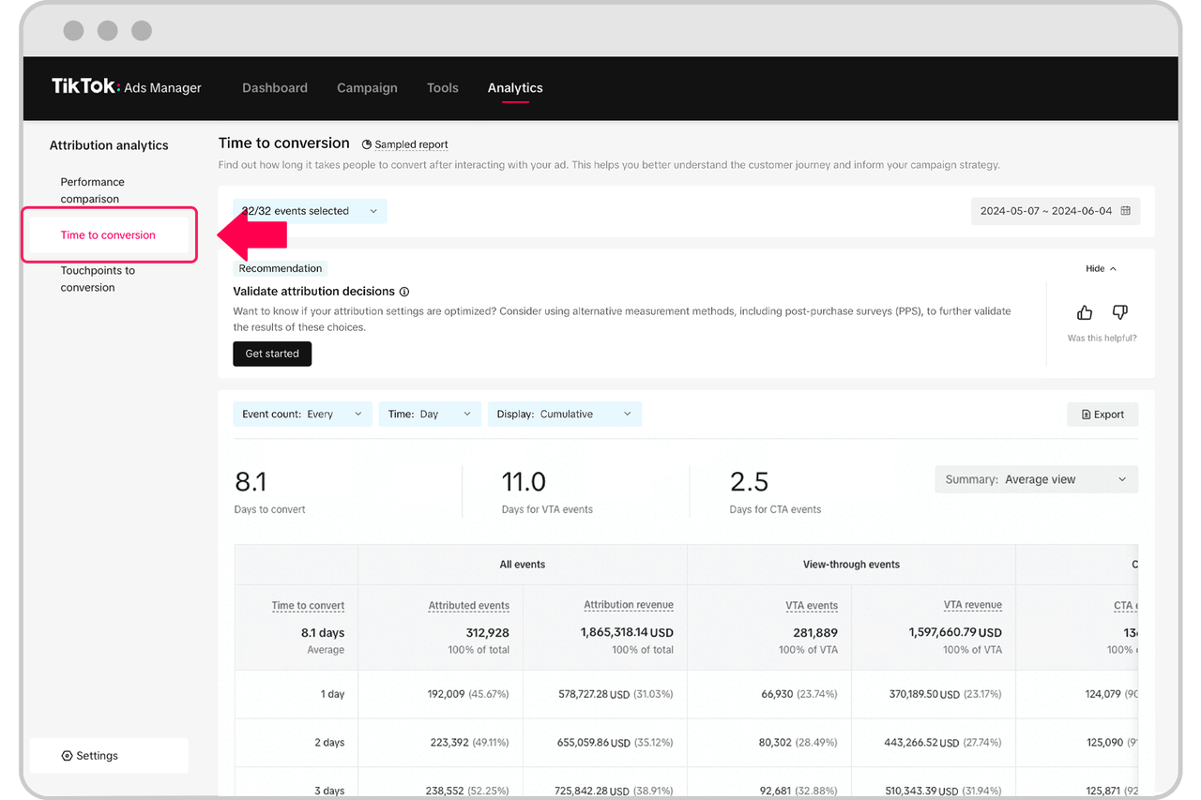
Task: Open the Display: Cumulative dropdown
Action: coord(565,414)
